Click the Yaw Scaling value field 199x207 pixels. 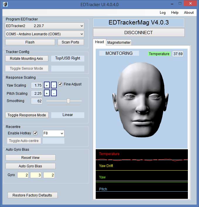tap(37, 85)
